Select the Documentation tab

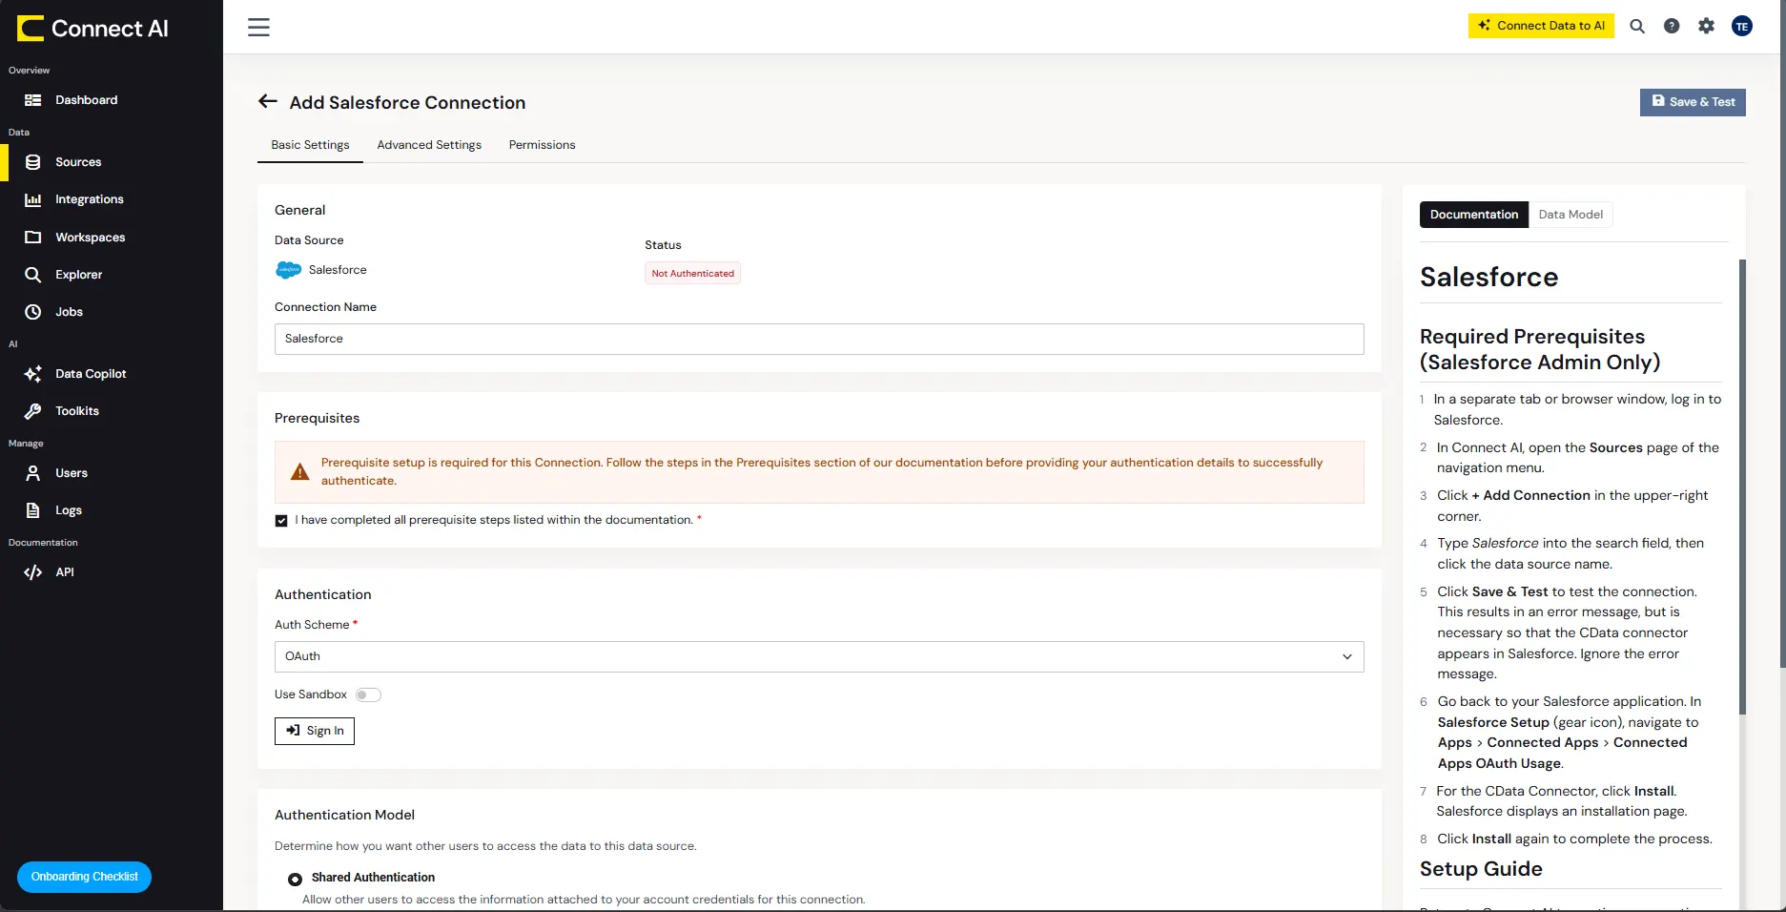pyautogui.click(x=1474, y=215)
